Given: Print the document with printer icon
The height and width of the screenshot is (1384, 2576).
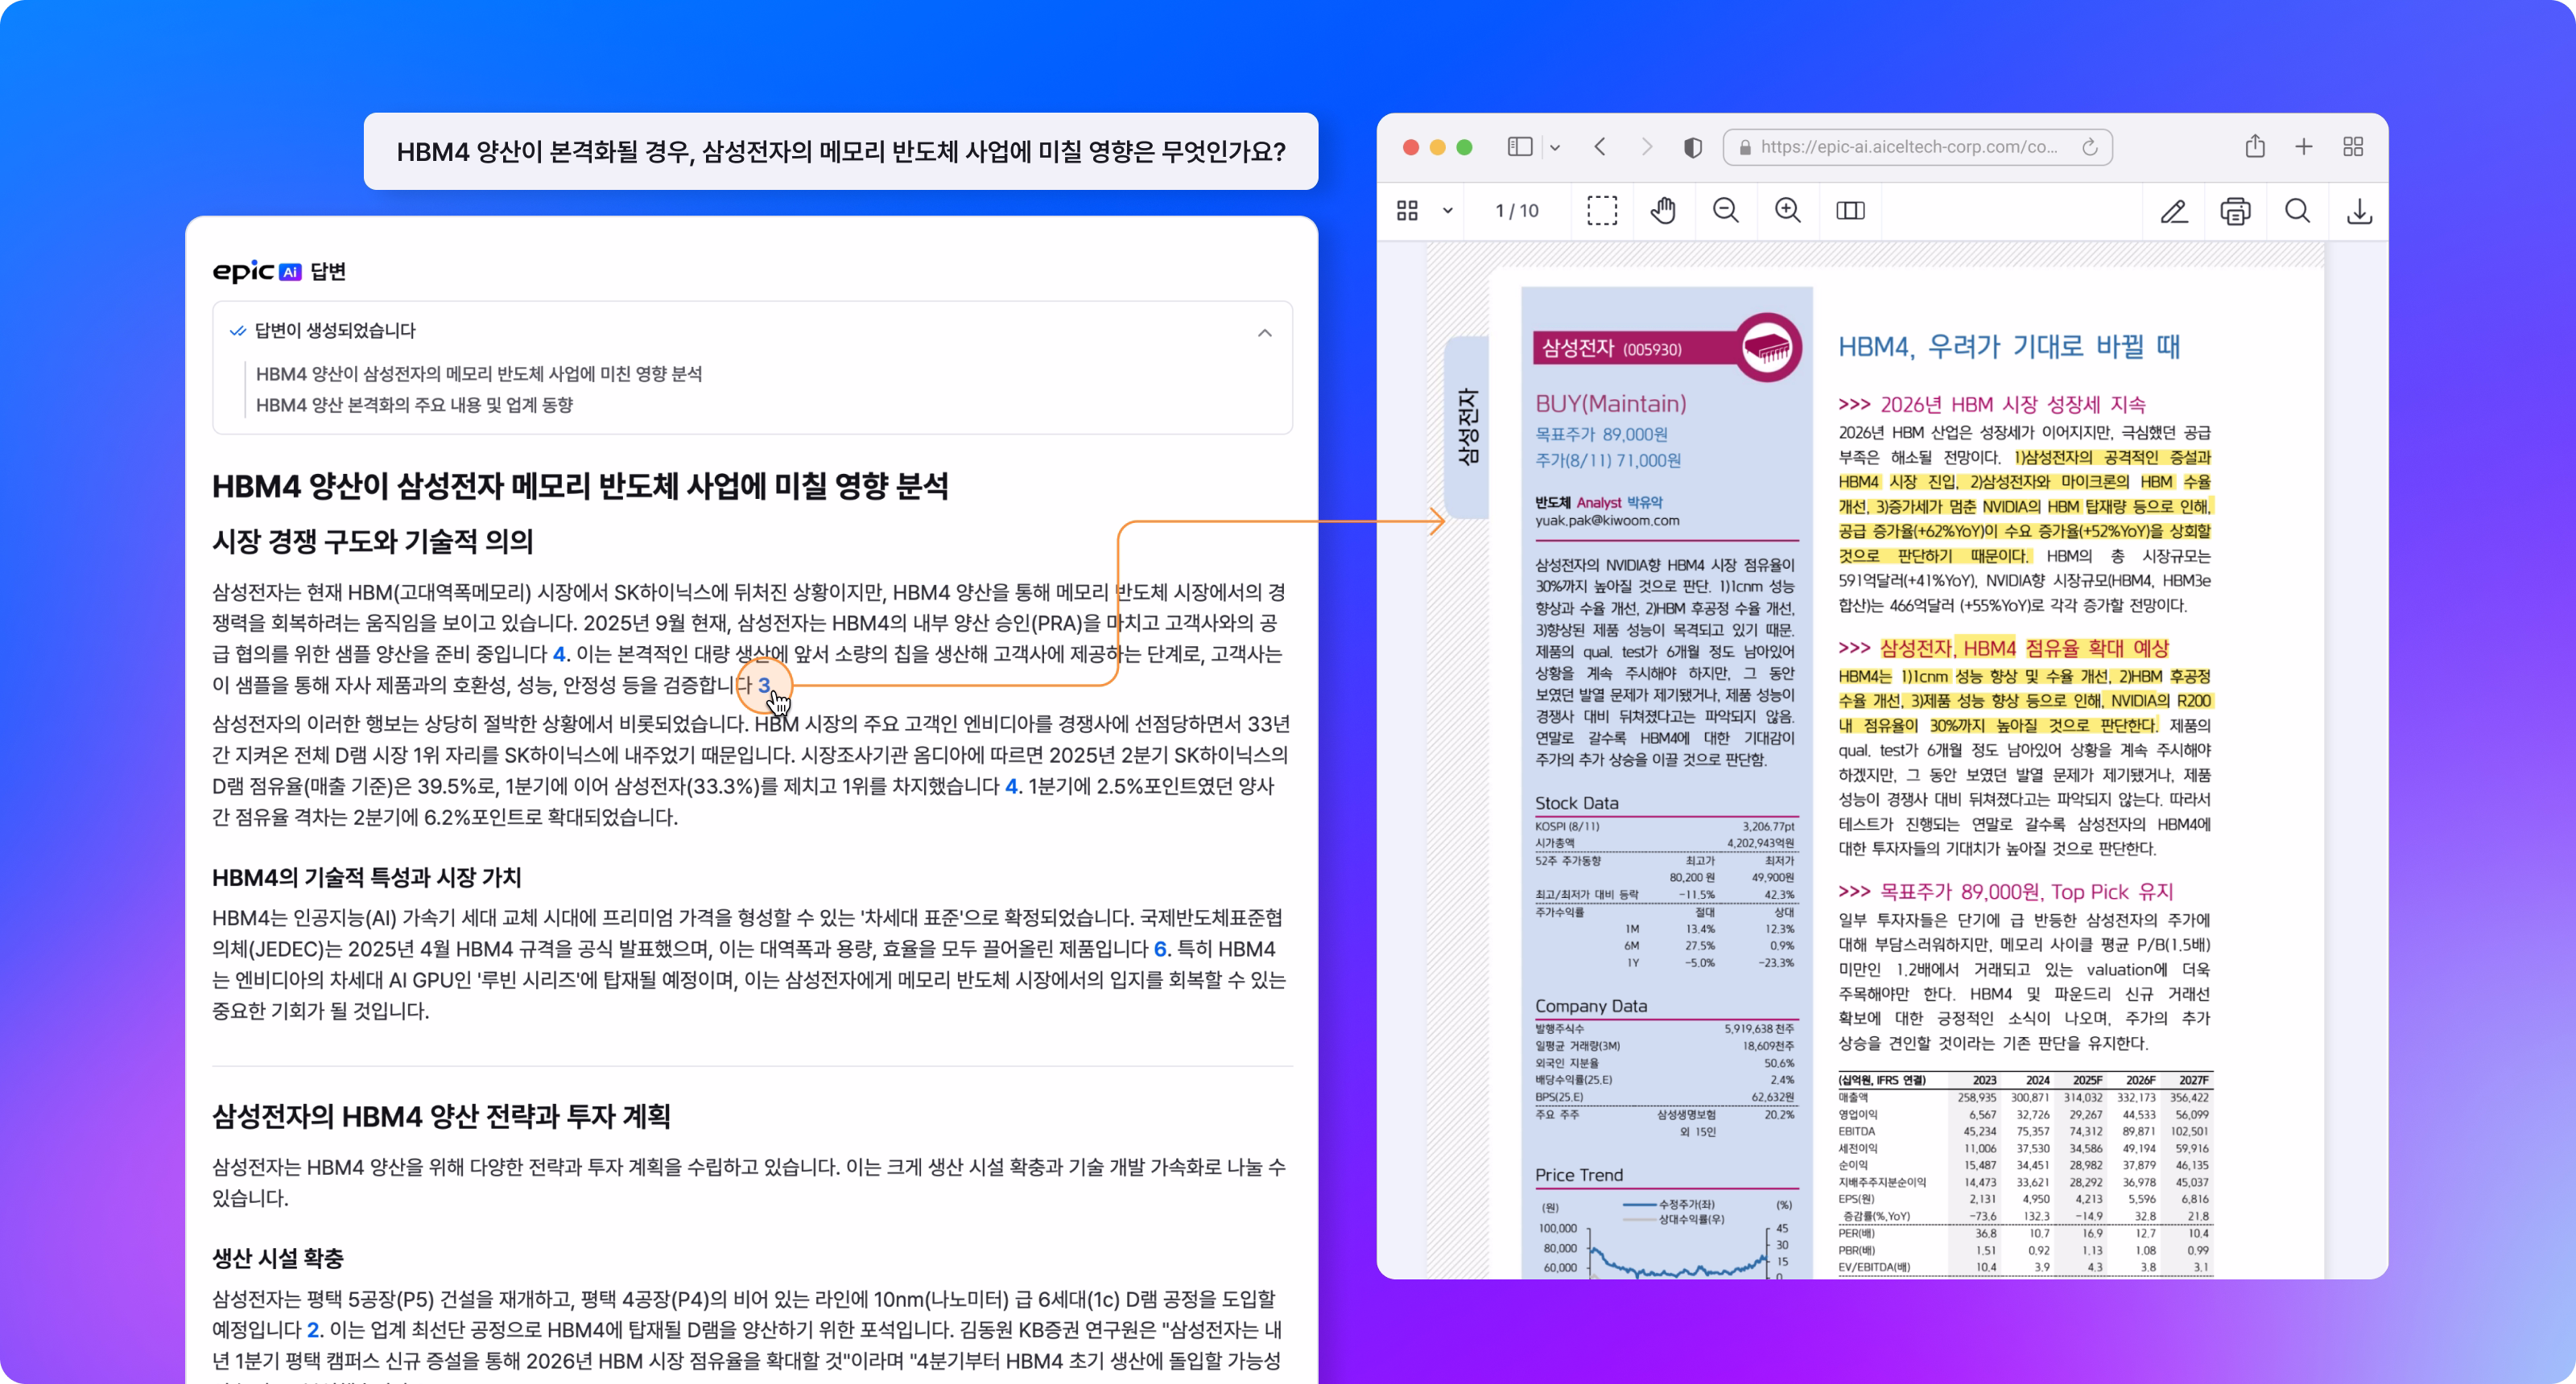Looking at the screenshot, I should 2235,211.
